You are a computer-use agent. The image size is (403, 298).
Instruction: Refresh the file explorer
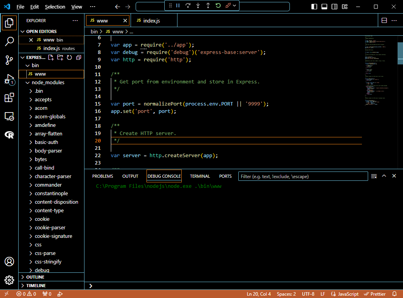tap(69, 57)
